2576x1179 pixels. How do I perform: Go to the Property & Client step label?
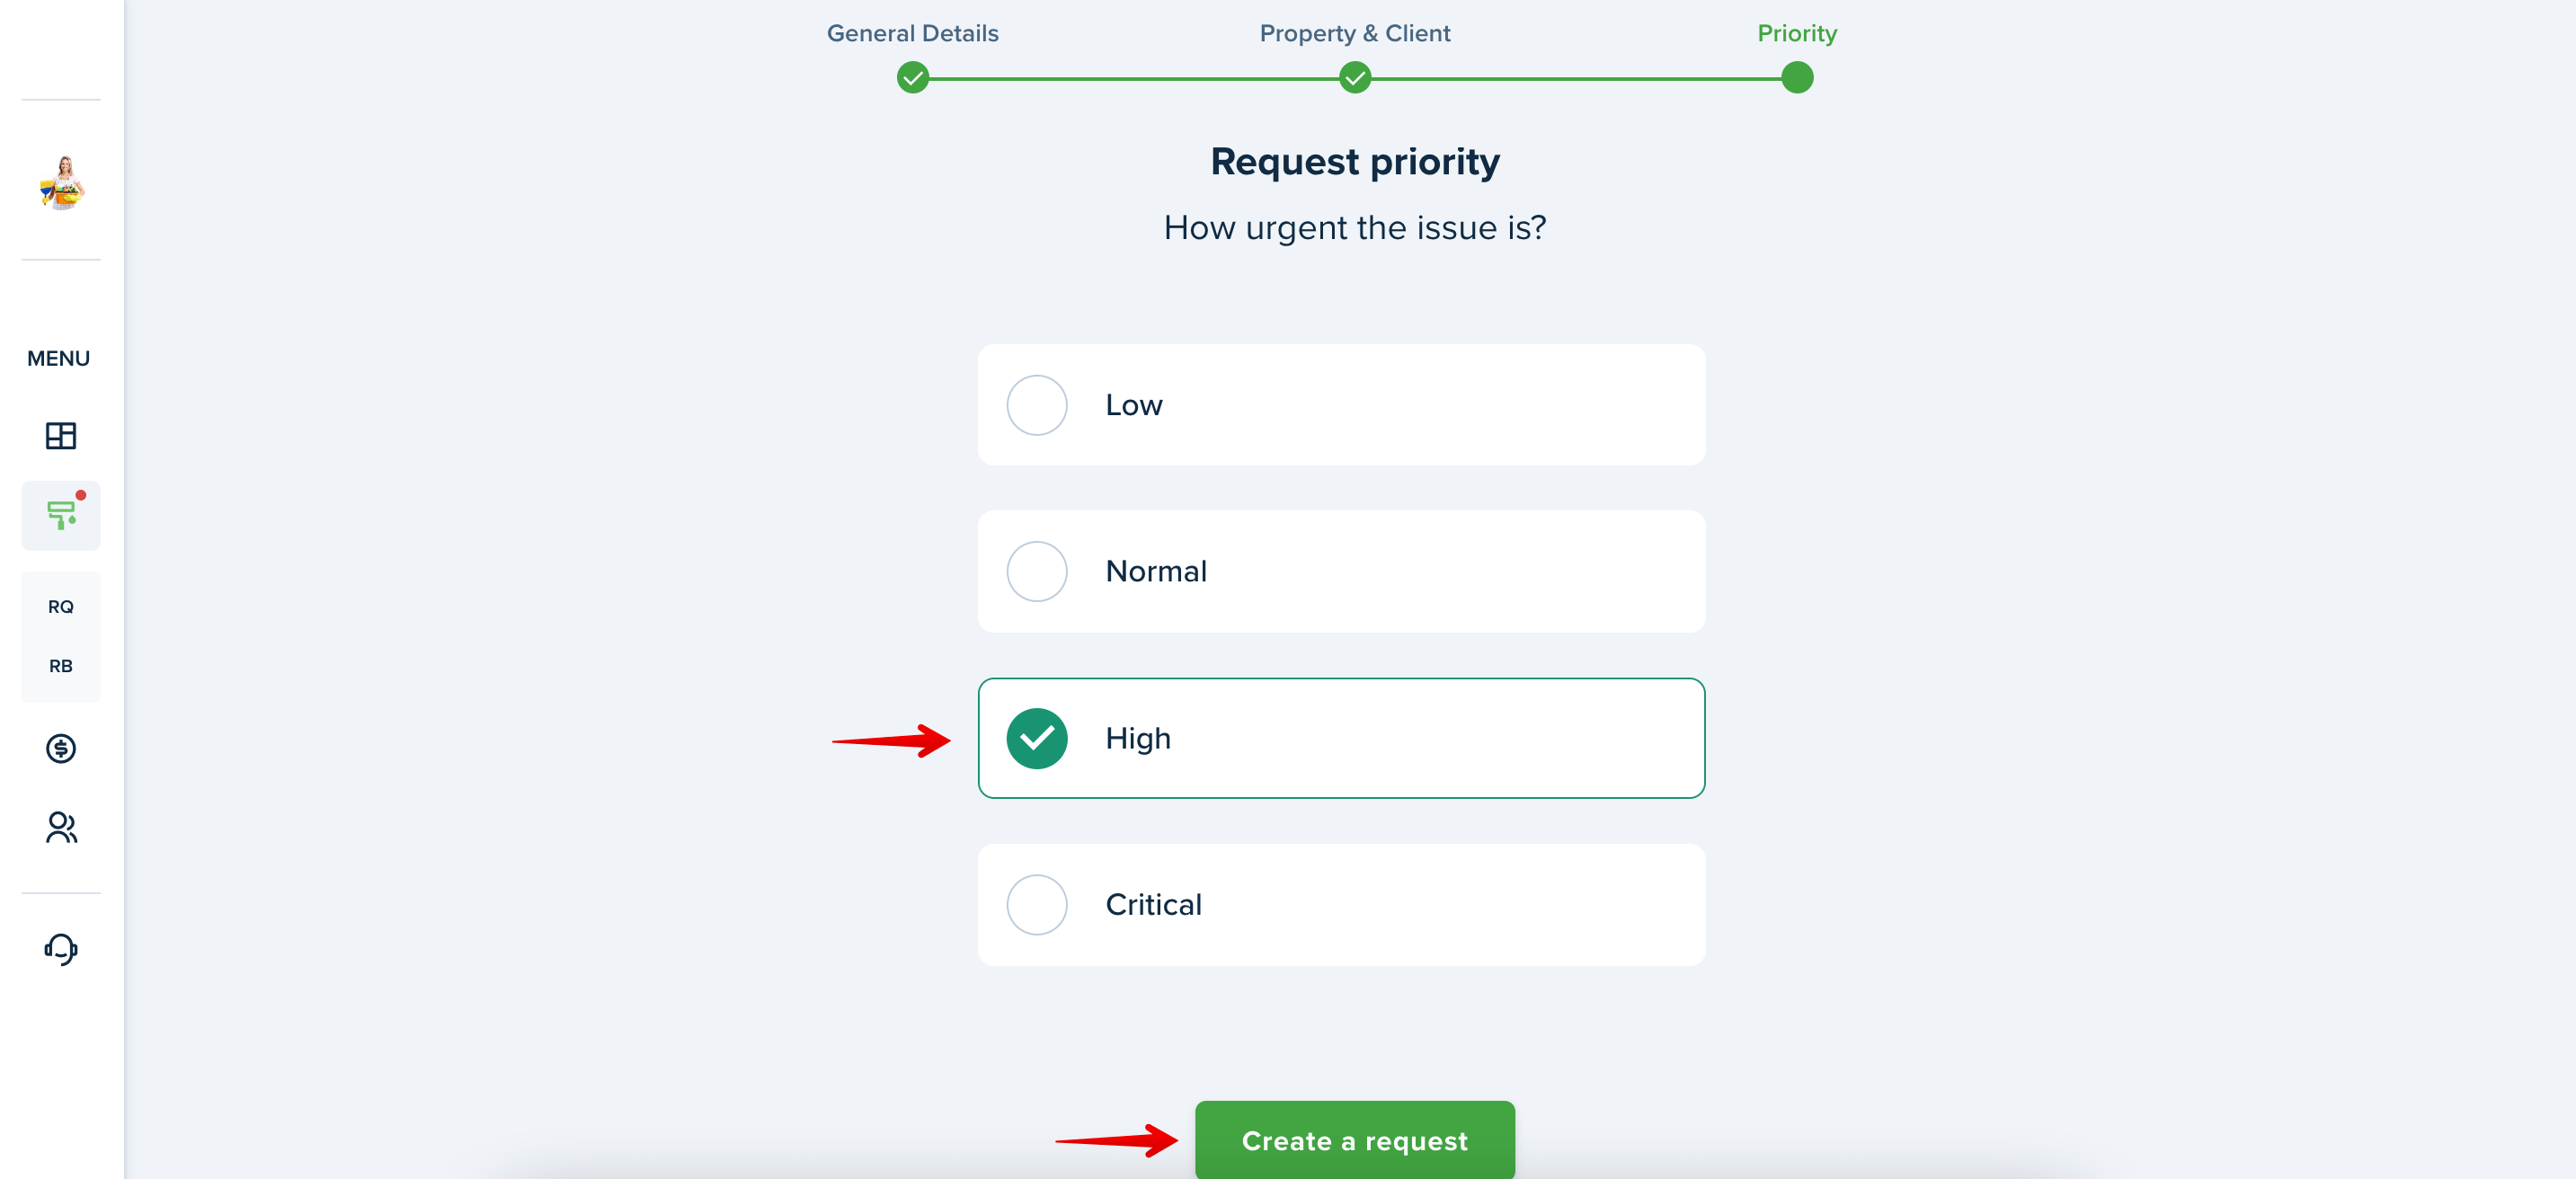pos(1355,33)
